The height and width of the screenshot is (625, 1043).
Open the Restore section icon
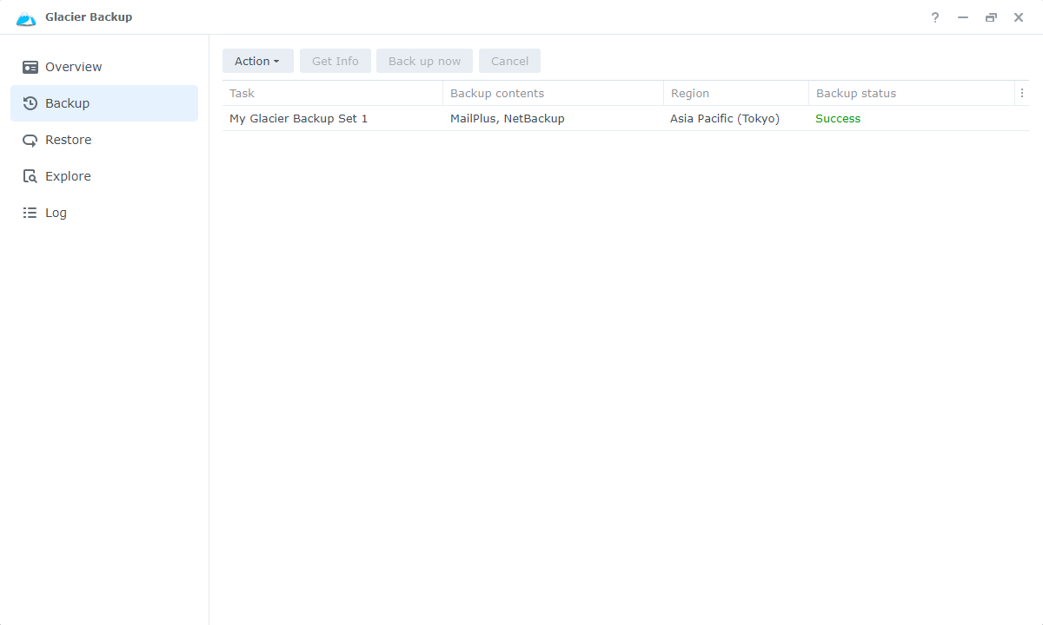31,139
